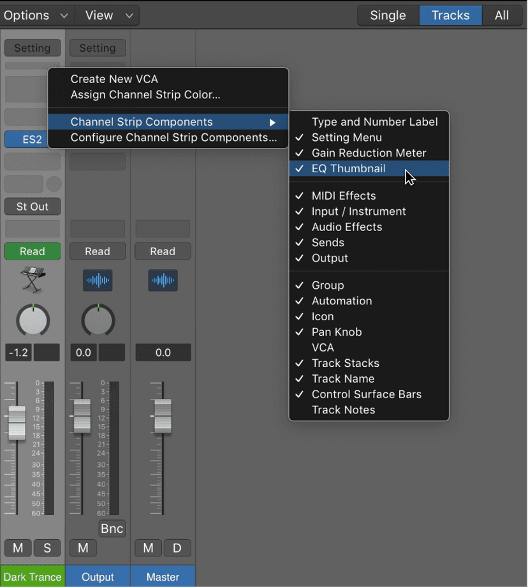Toggle Track Stacks component
This screenshot has height=587, width=528.
pyautogui.click(x=369, y=363)
